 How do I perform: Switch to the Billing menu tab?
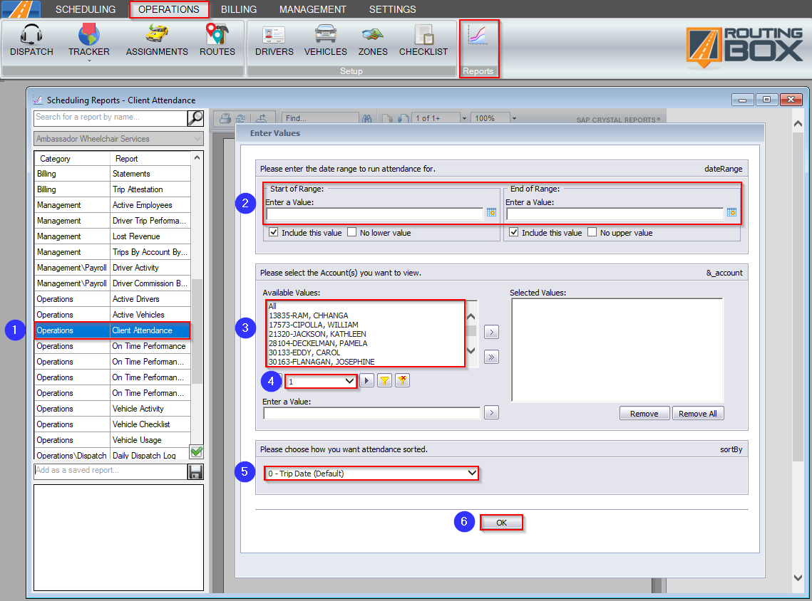(239, 9)
